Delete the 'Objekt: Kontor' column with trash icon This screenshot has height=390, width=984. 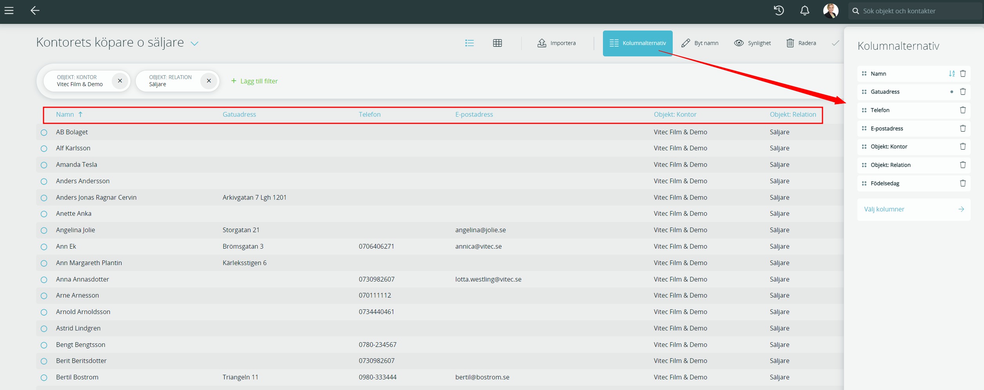click(963, 146)
